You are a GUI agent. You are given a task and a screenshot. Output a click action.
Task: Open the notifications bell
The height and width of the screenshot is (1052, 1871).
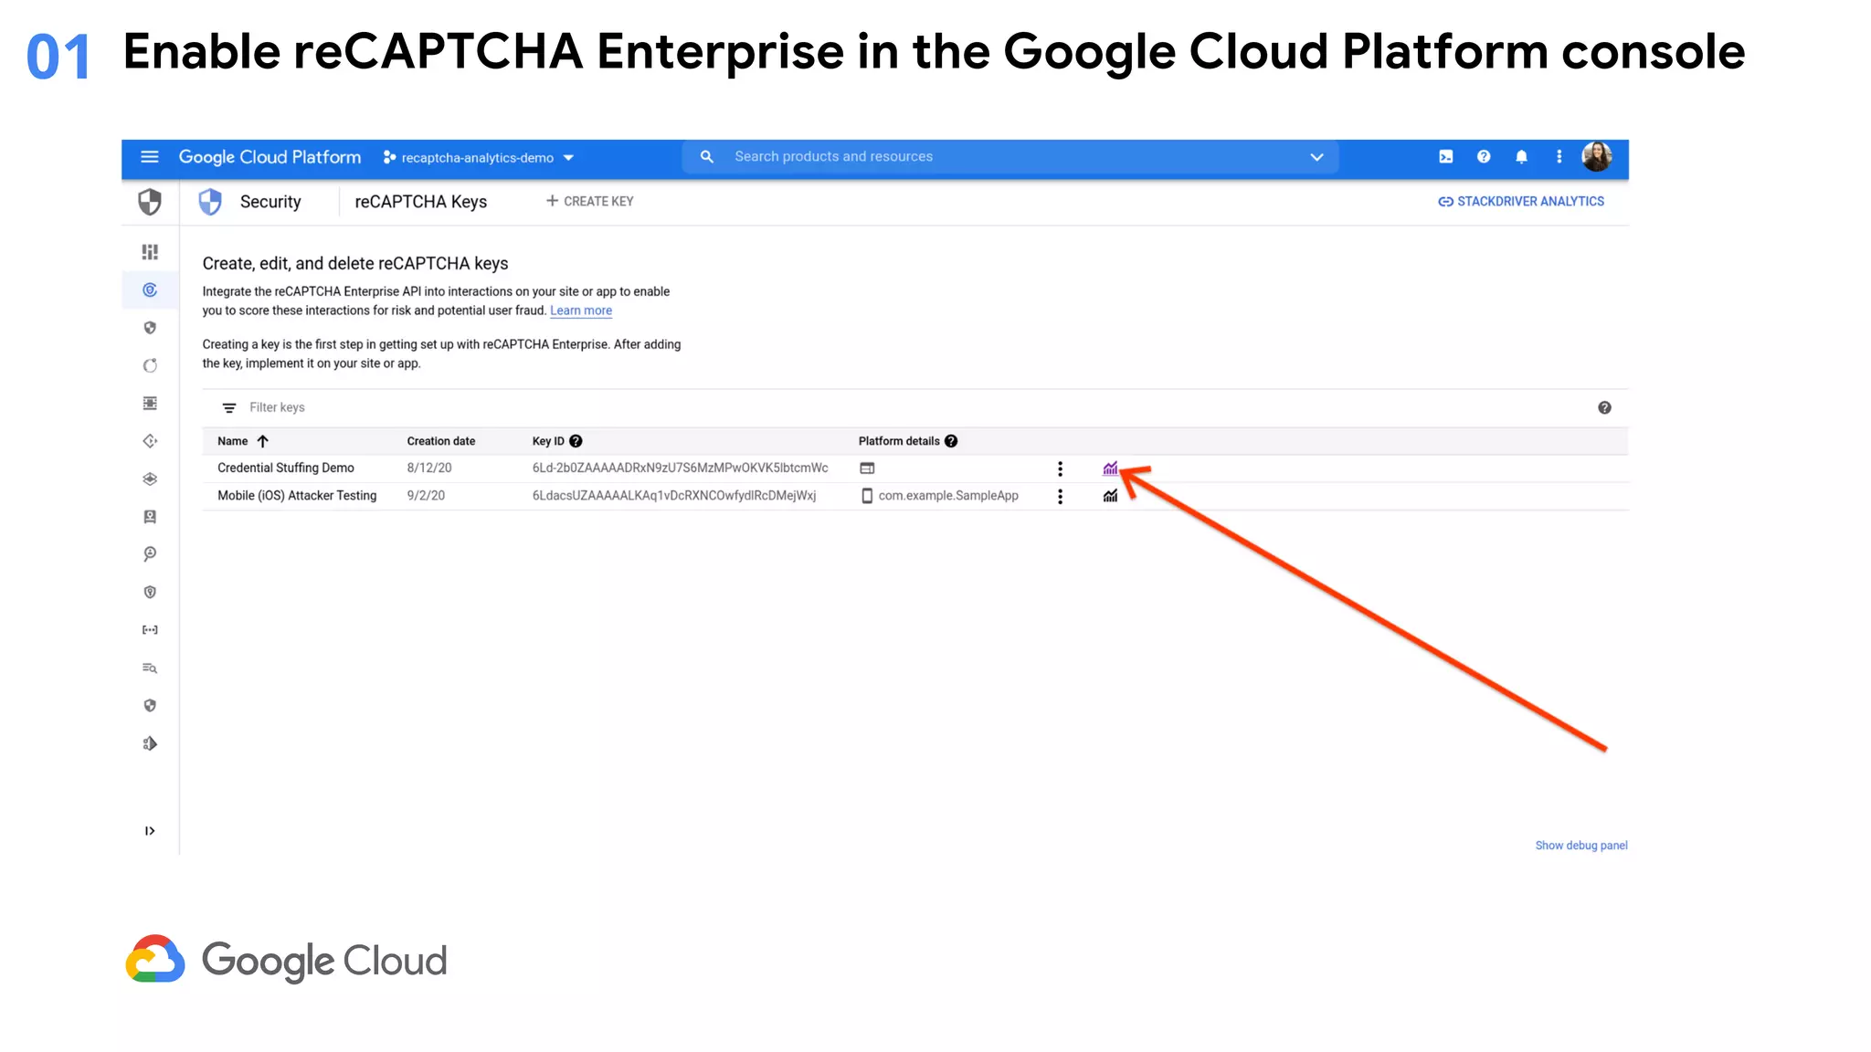pyautogui.click(x=1521, y=157)
